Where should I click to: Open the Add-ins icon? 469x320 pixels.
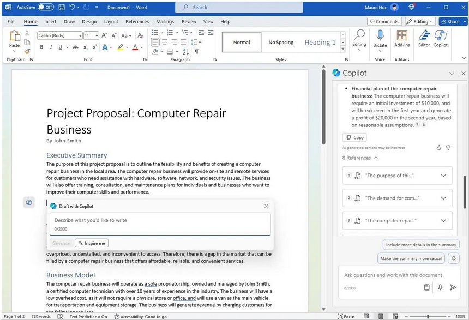tap(402, 37)
